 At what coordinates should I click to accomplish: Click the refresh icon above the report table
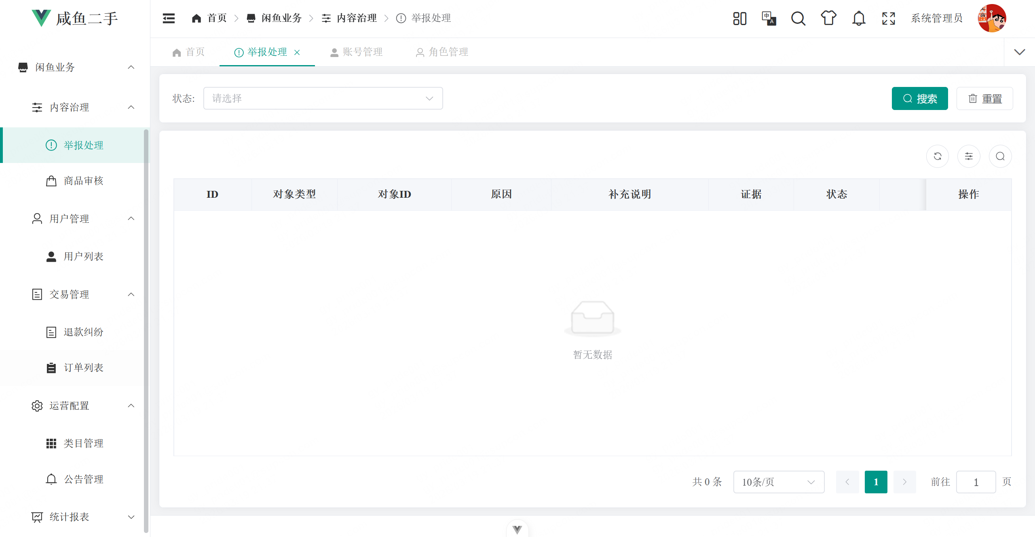(938, 156)
